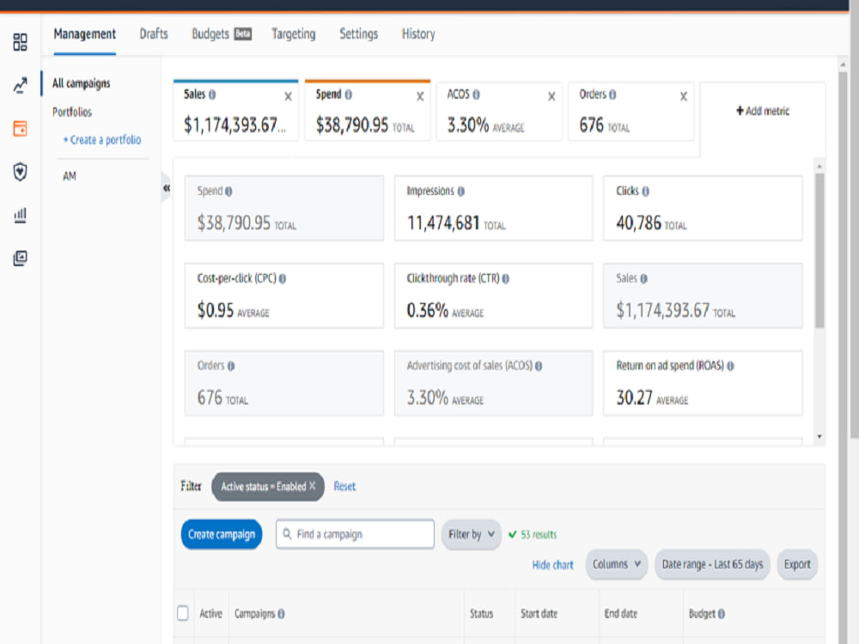The image size is (859, 644).
Task: Sort by the End date column header
Action: click(621, 614)
